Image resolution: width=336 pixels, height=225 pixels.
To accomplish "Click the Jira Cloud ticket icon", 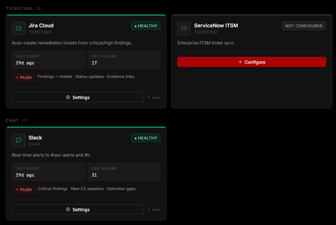I will click(x=19, y=28).
